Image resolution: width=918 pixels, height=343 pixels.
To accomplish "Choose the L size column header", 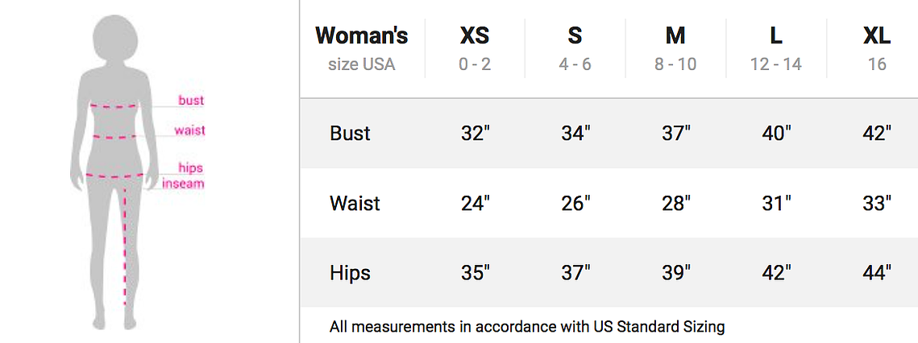I will pyautogui.click(x=775, y=49).
